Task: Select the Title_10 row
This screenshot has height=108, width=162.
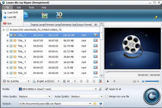Action: coord(55,73)
